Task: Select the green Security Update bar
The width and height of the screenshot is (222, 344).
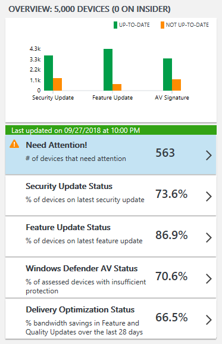Action: pos(48,73)
